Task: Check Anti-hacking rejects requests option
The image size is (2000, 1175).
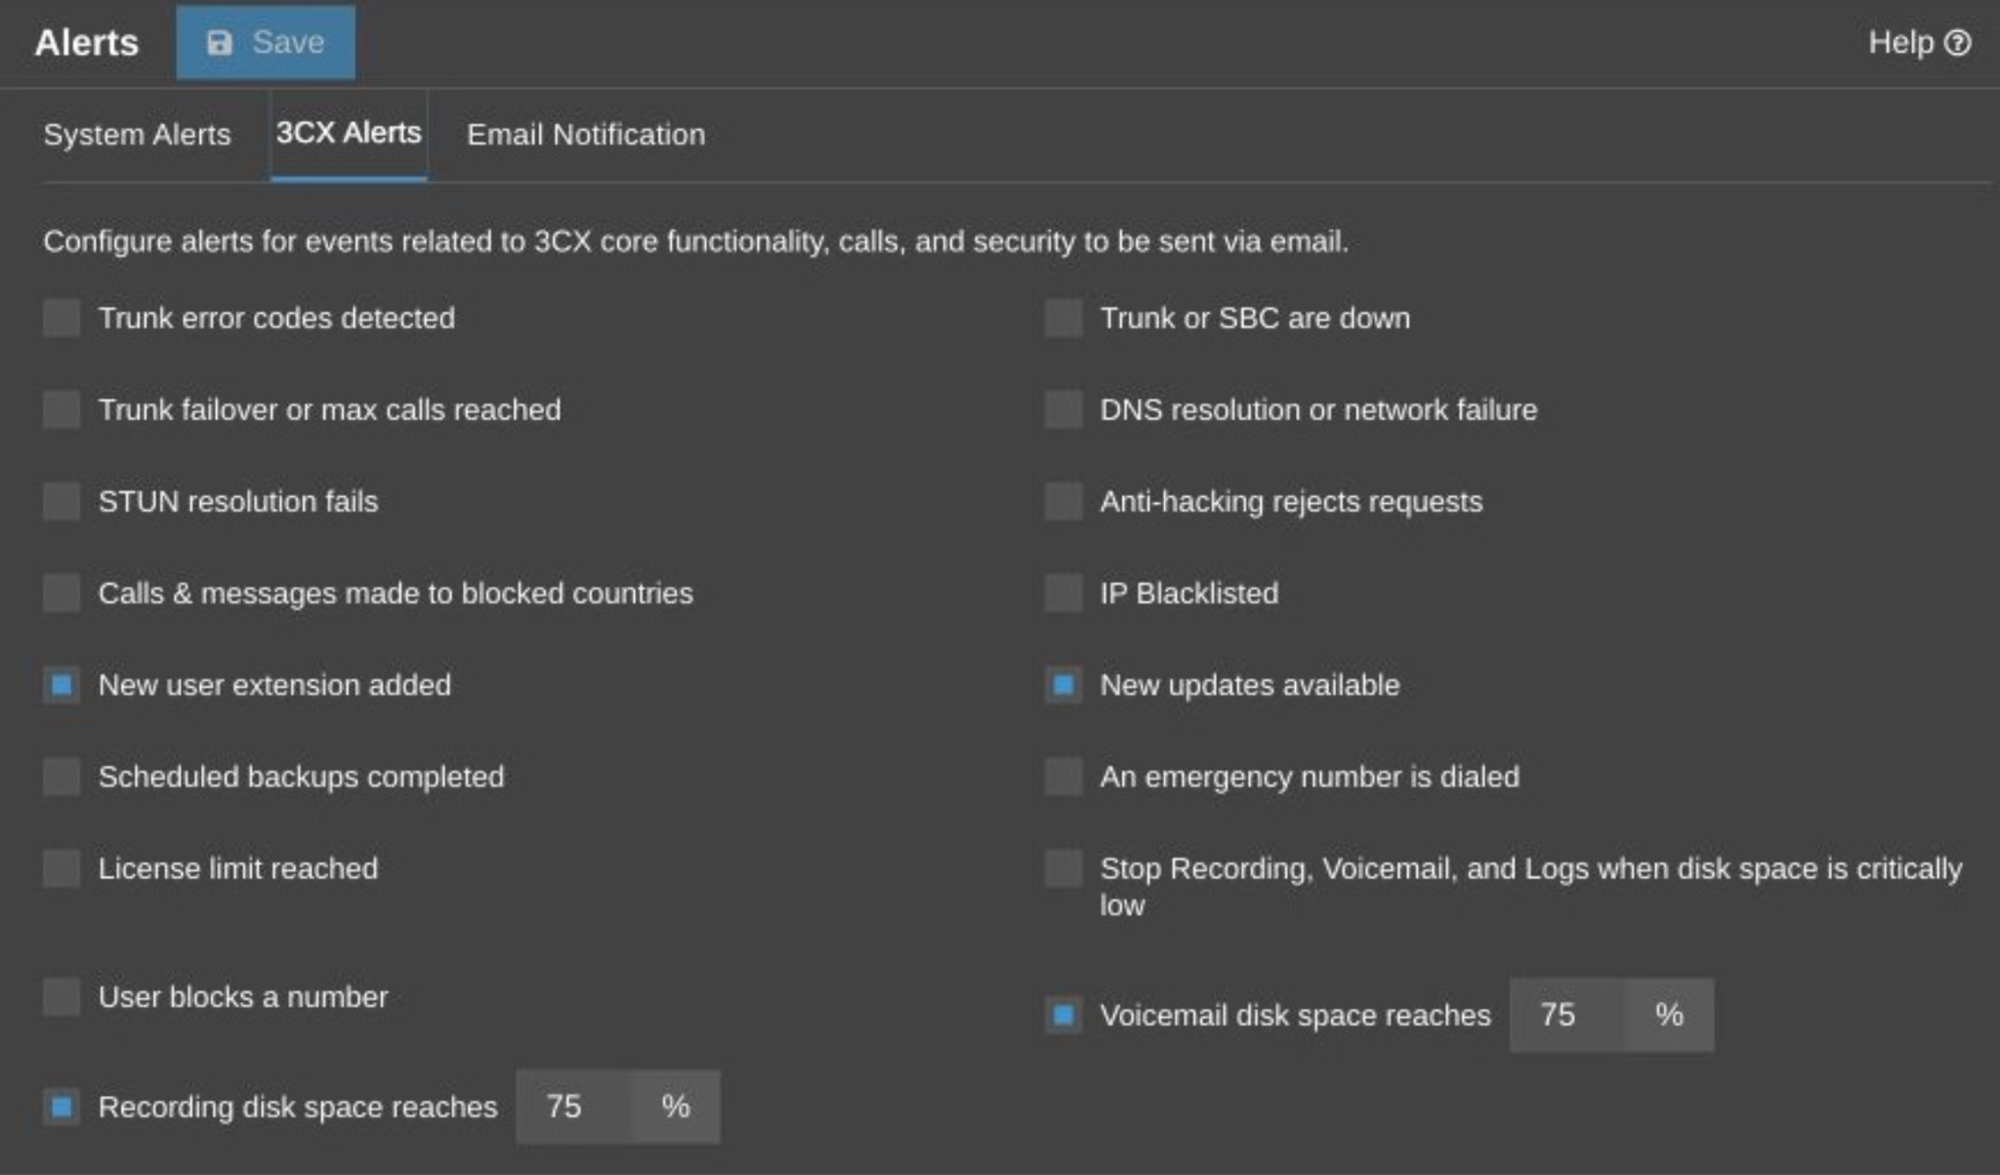Action: point(1063,501)
